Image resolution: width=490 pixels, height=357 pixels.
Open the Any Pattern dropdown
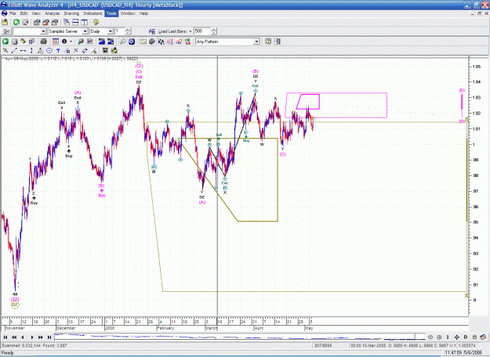[256, 41]
